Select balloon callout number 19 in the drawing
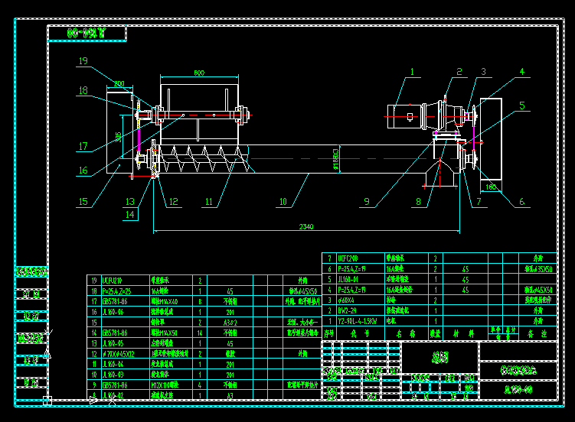575x422 pixels. point(83,61)
